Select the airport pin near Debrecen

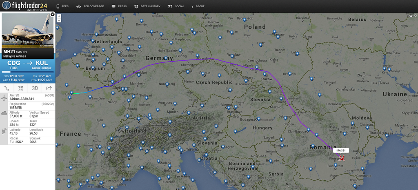(285, 118)
